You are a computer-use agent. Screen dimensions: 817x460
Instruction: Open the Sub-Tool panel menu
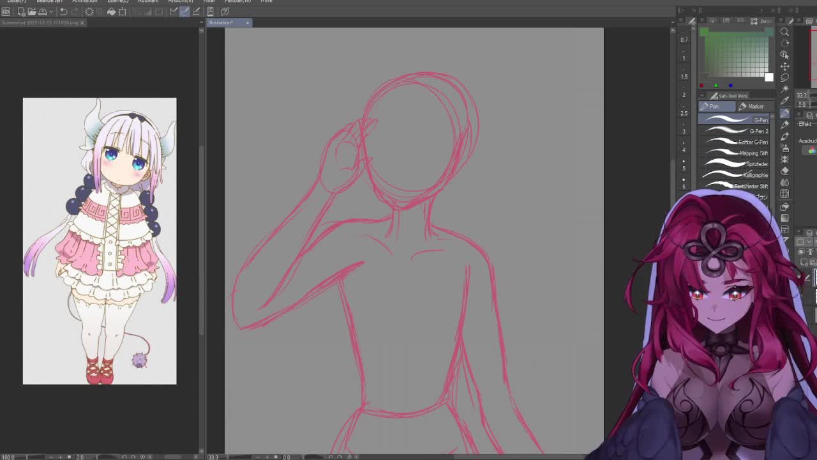(x=703, y=96)
